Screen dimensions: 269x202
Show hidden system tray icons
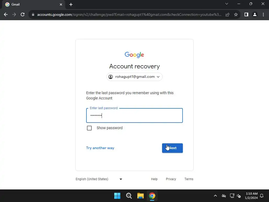[x=215, y=196]
